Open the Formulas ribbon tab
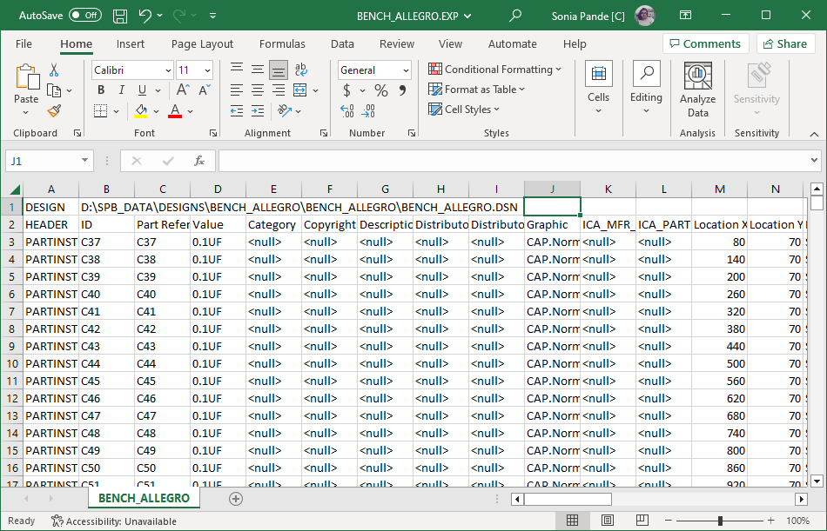This screenshot has height=531, width=827. (282, 44)
